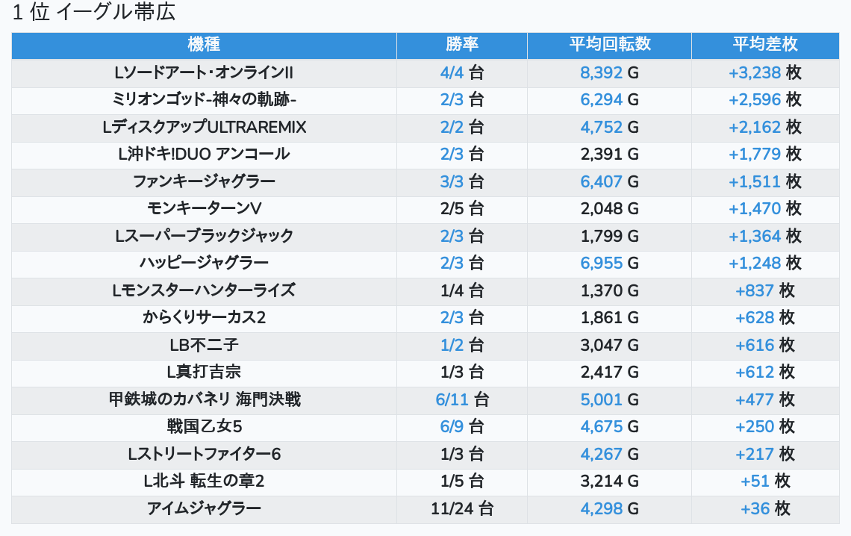Click the 平均回転数 column header

pos(609,45)
